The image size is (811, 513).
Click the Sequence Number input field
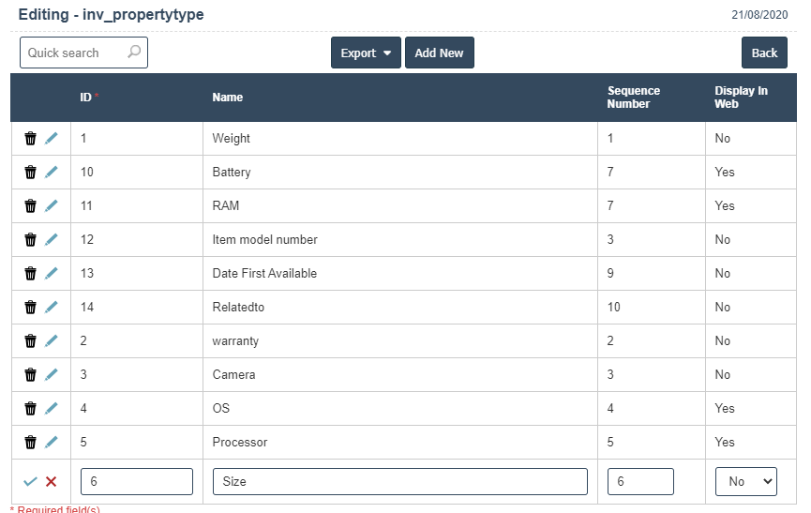640,481
